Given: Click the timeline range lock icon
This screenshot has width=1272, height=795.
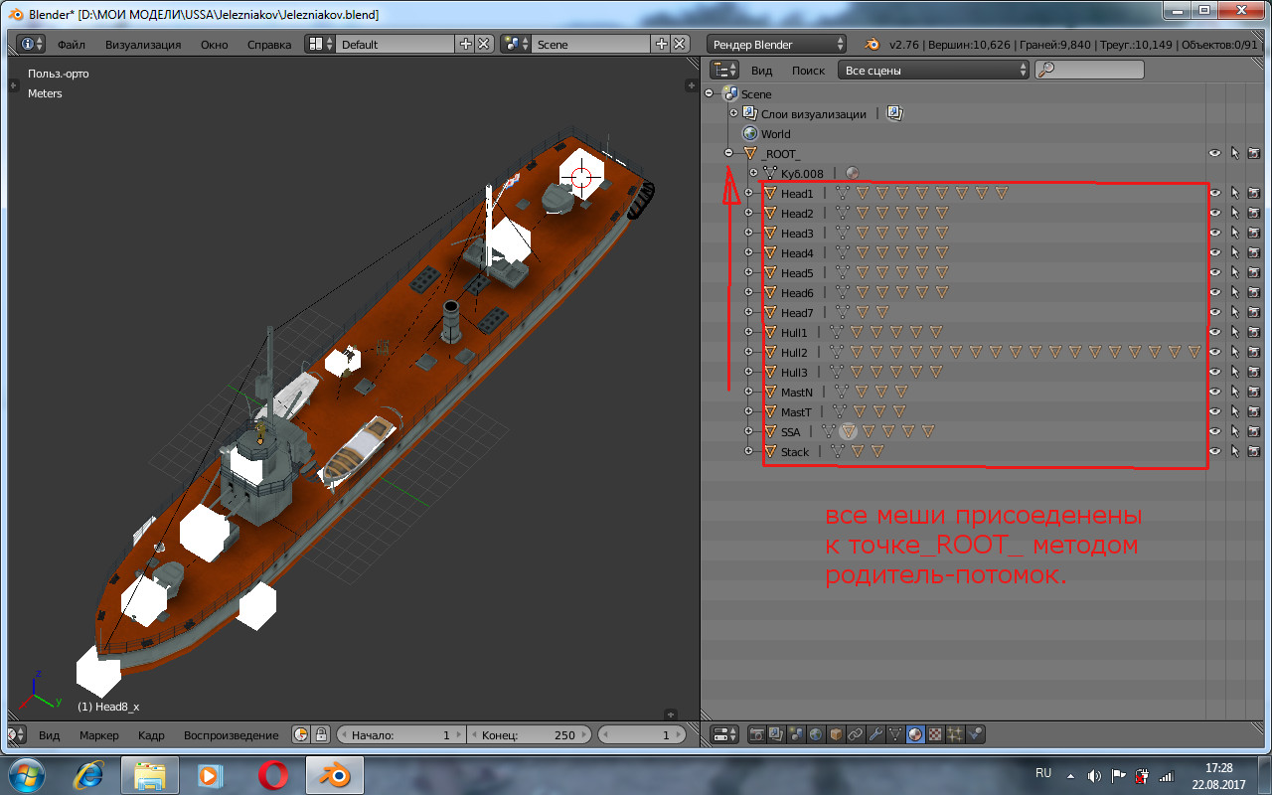Looking at the screenshot, I should coord(321,735).
